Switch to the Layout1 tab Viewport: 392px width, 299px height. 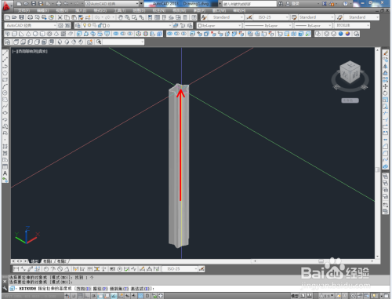[x=48, y=261]
